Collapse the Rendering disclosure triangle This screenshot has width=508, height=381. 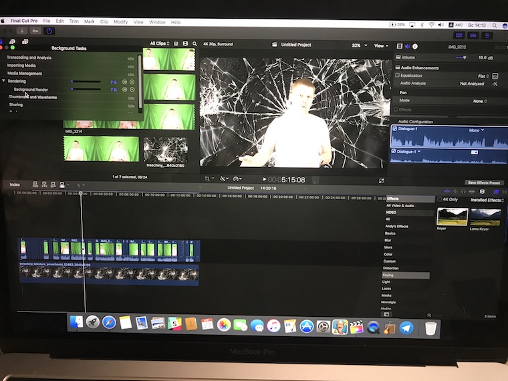(x=3, y=81)
